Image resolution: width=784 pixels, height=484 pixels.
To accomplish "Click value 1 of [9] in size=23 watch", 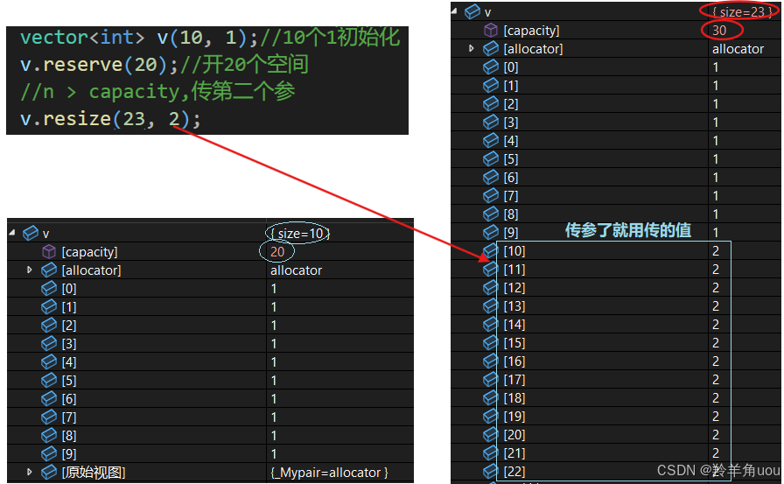I will [x=716, y=233].
